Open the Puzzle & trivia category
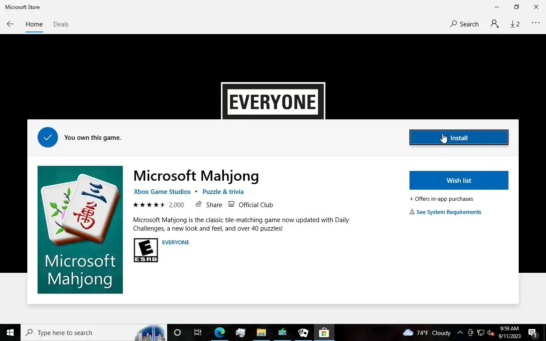546x341 pixels. point(223,192)
